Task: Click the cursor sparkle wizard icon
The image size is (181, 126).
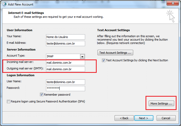Action: tap(170, 16)
